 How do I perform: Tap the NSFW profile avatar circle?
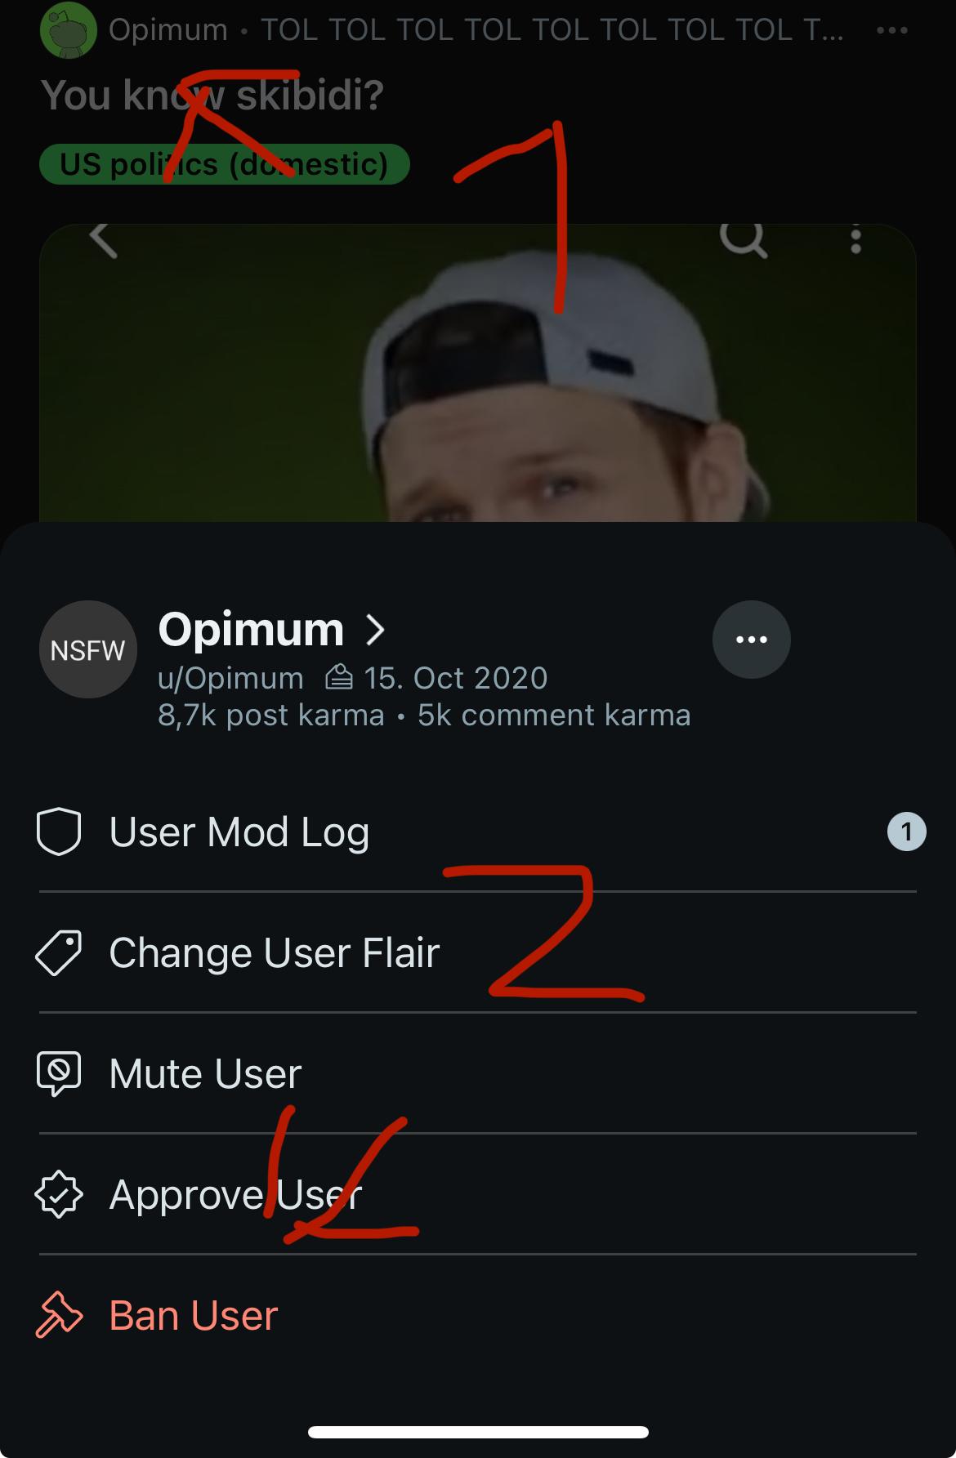pyautogui.click(x=87, y=649)
